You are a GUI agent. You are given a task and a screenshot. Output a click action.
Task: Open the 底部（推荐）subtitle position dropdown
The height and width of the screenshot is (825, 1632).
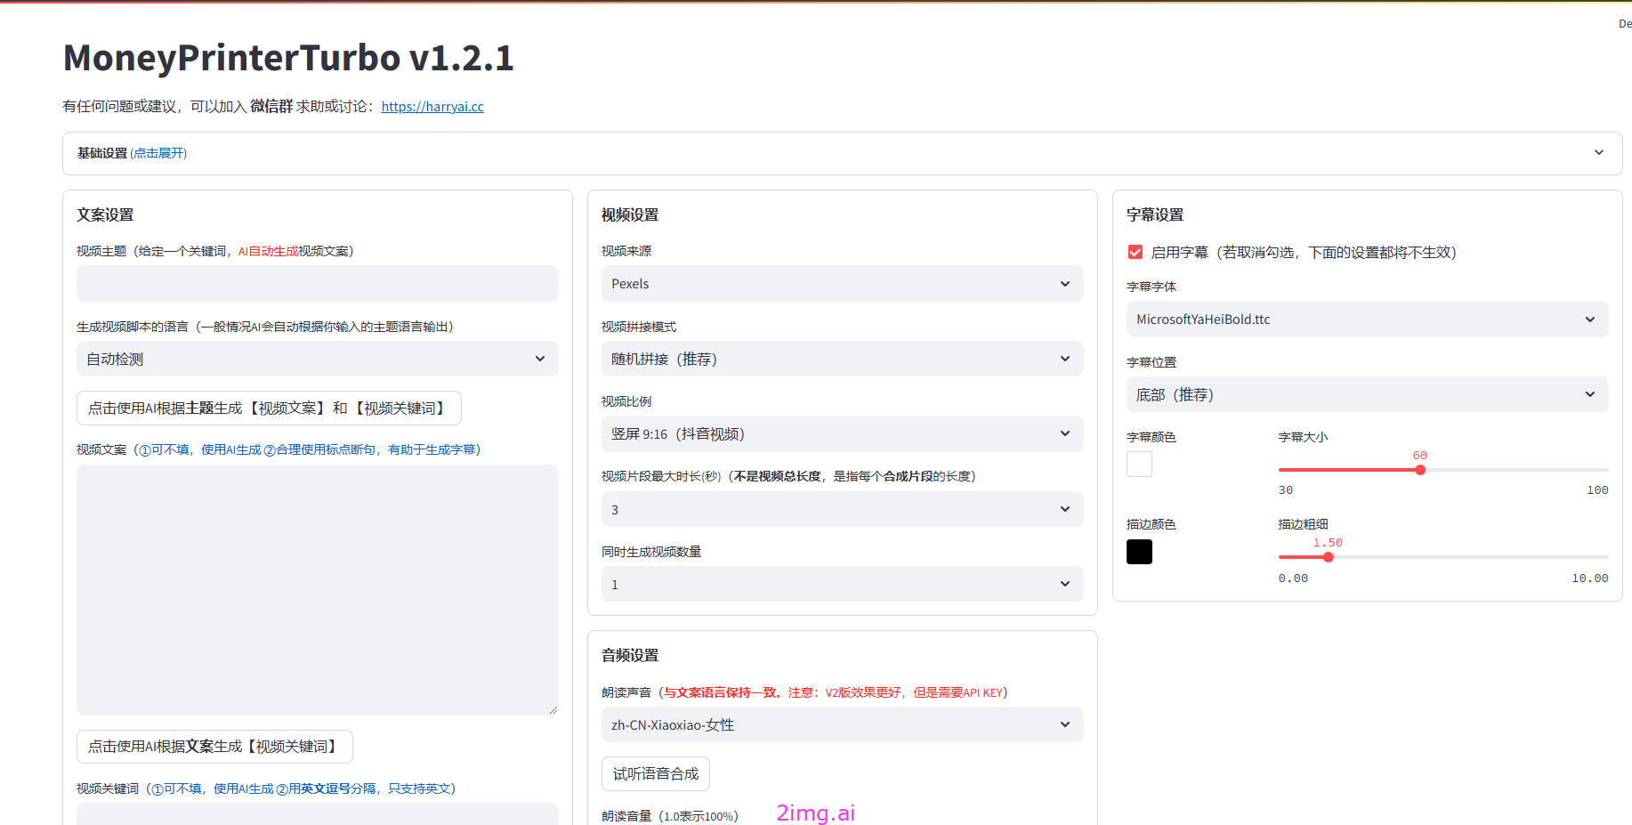click(x=1368, y=394)
